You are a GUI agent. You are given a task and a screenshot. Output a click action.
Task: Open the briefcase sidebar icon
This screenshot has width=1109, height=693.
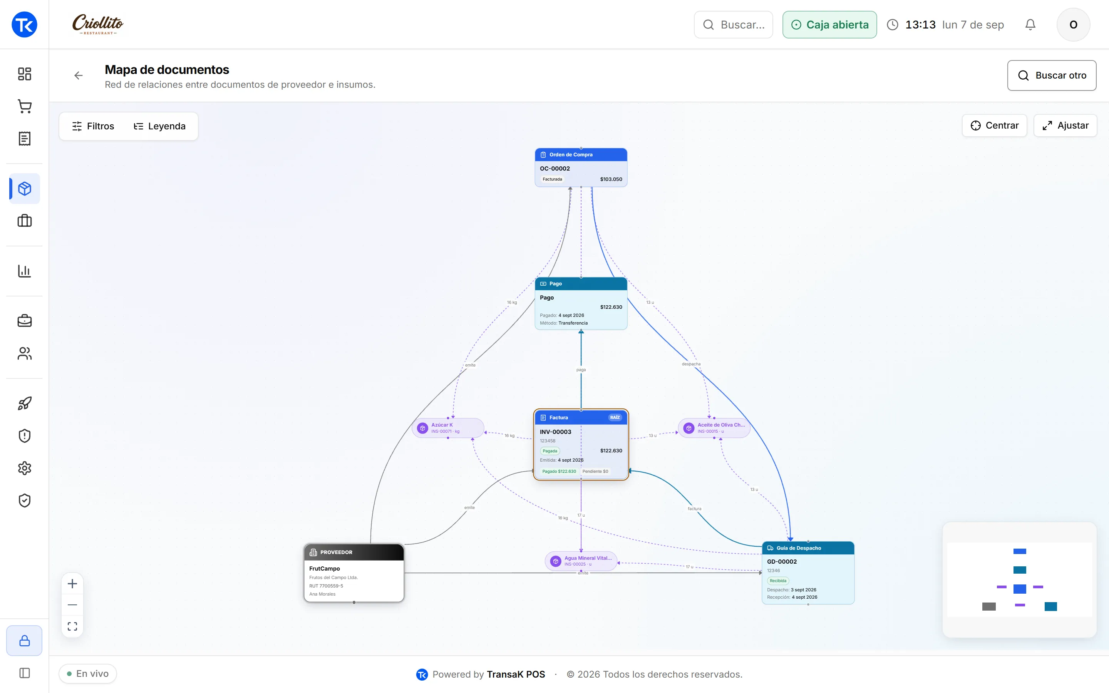[24, 321]
